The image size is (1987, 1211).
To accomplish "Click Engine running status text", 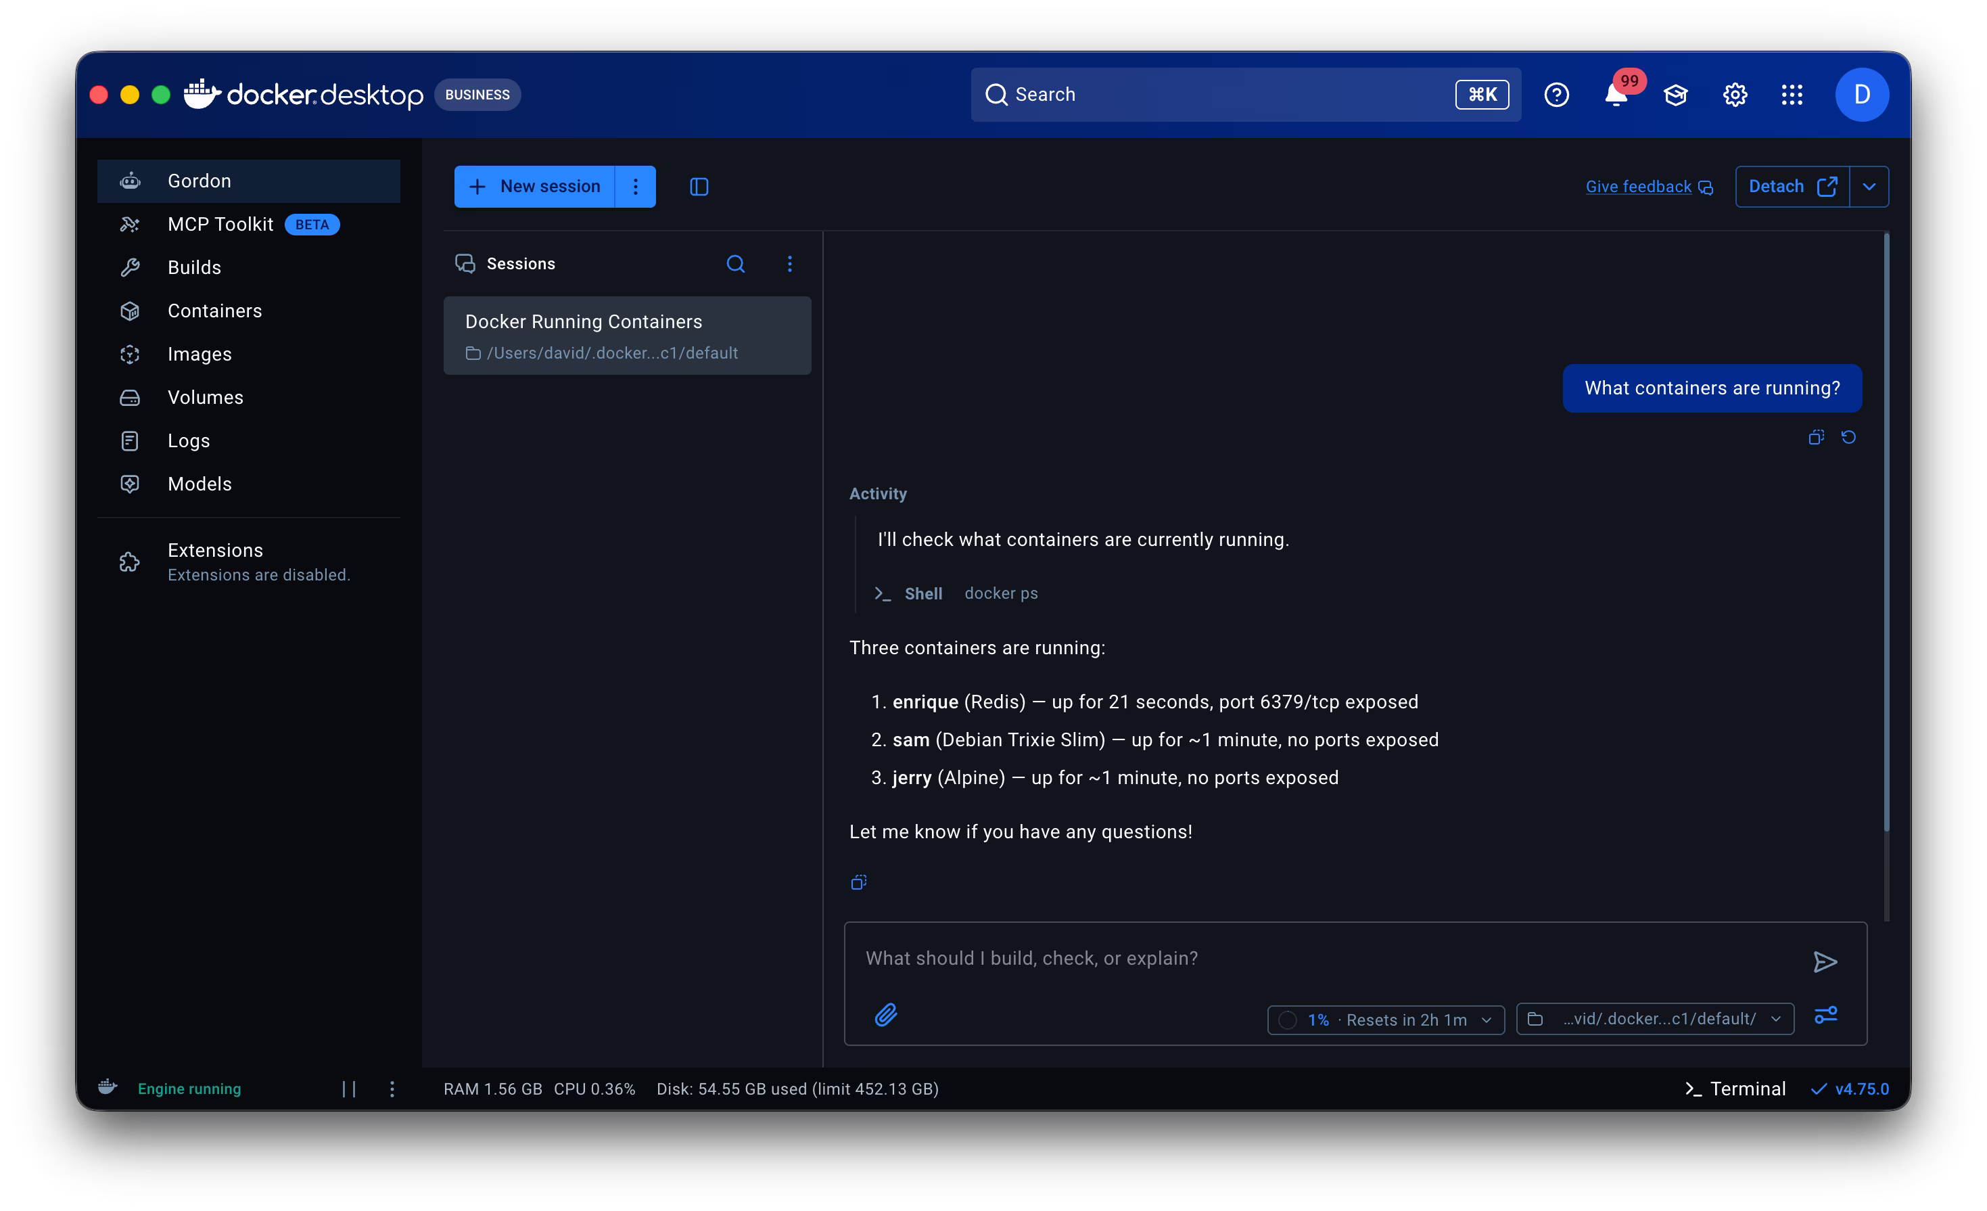I will coord(189,1089).
